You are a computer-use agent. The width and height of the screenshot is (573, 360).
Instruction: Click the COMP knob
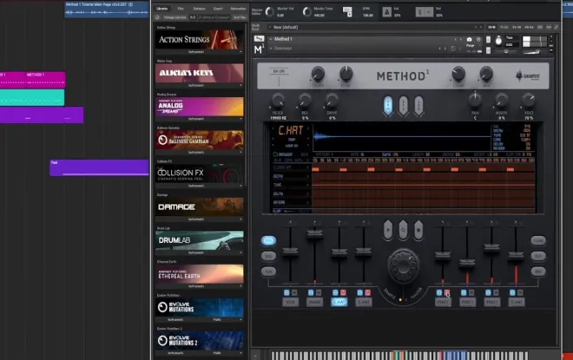(458, 74)
